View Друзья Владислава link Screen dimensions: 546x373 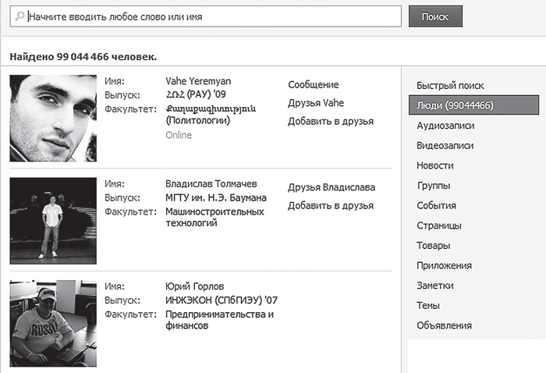331,187
